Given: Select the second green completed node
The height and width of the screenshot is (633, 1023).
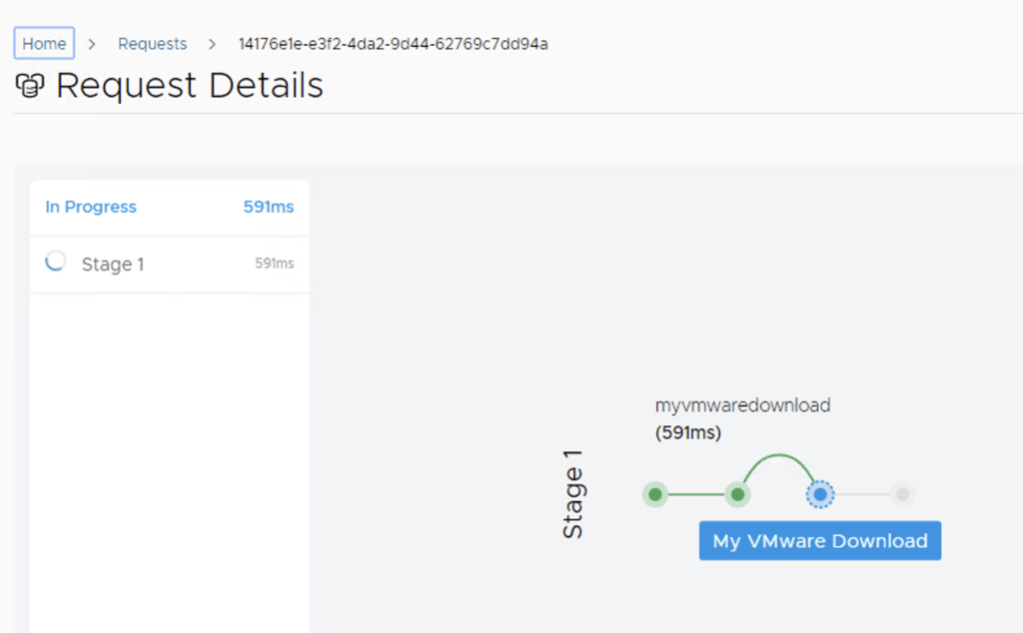Looking at the screenshot, I should pyautogui.click(x=737, y=494).
